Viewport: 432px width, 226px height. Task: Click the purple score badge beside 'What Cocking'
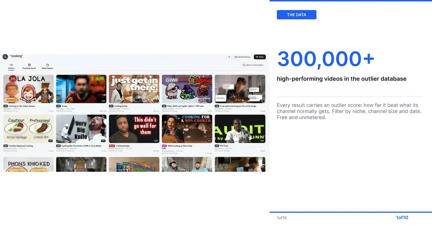164,146
